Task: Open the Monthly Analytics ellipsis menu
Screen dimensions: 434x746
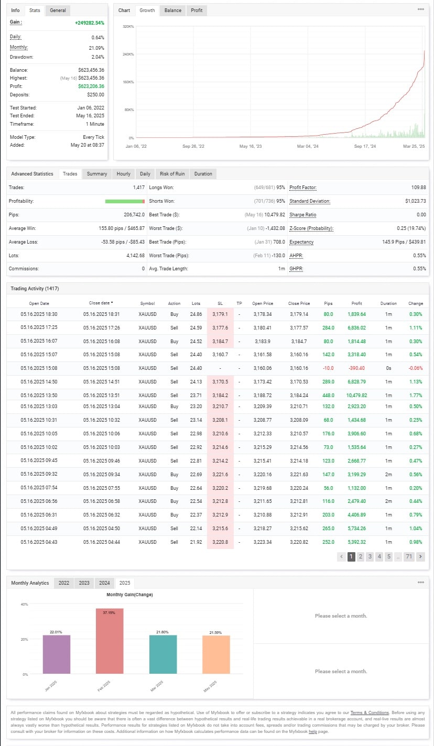Action: [420, 583]
